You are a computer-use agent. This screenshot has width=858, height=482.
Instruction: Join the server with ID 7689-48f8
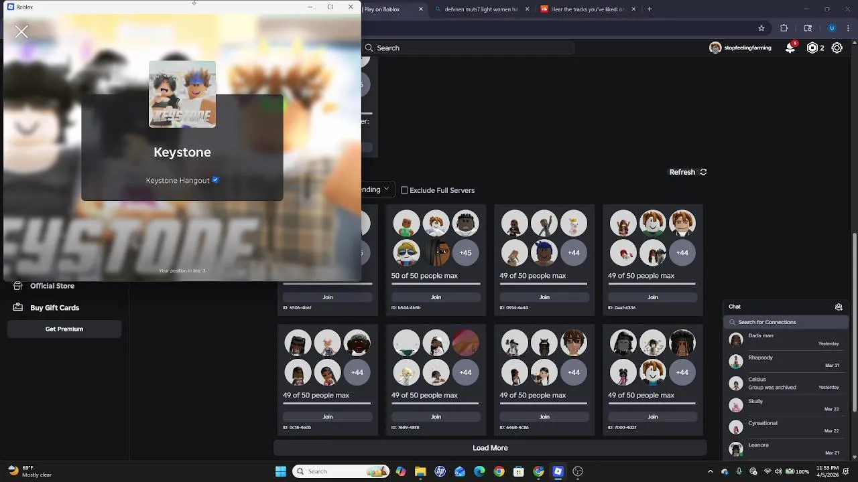[x=436, y=416]
